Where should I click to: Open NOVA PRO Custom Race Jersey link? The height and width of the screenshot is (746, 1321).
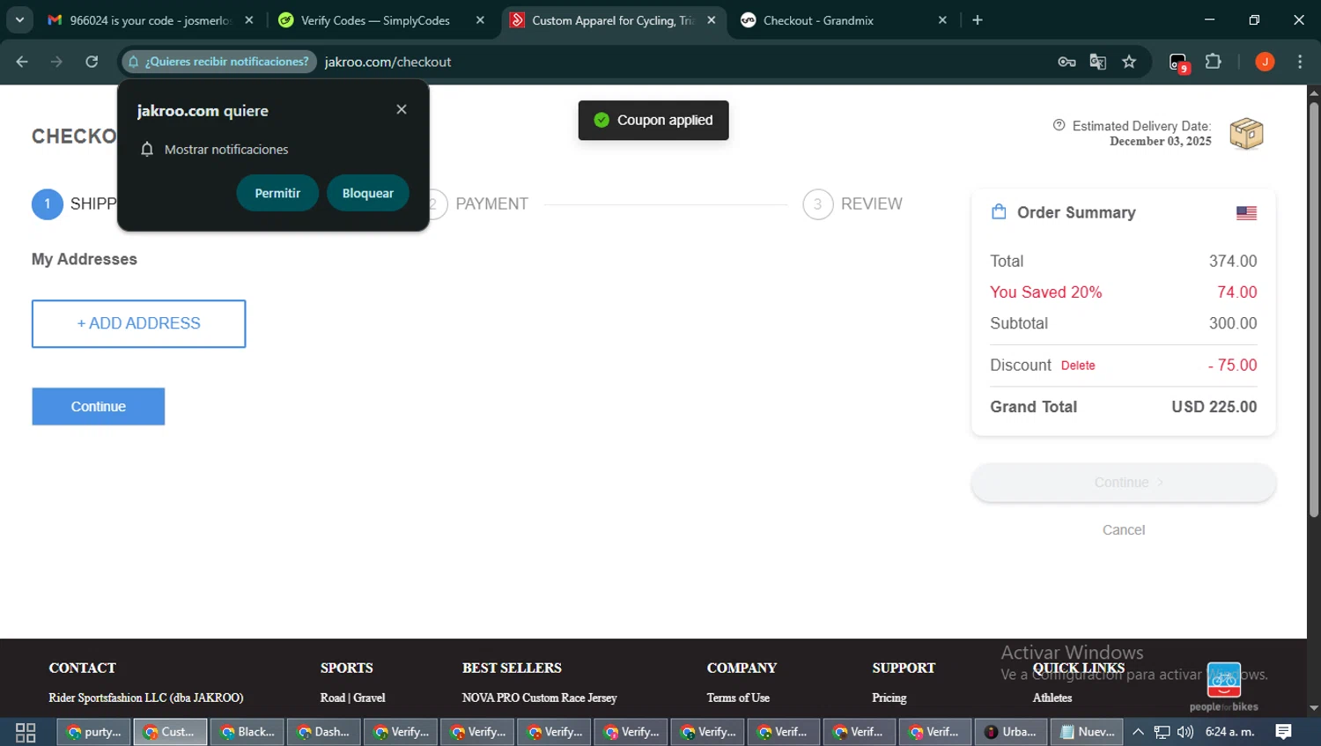click(x=539, y=698)
